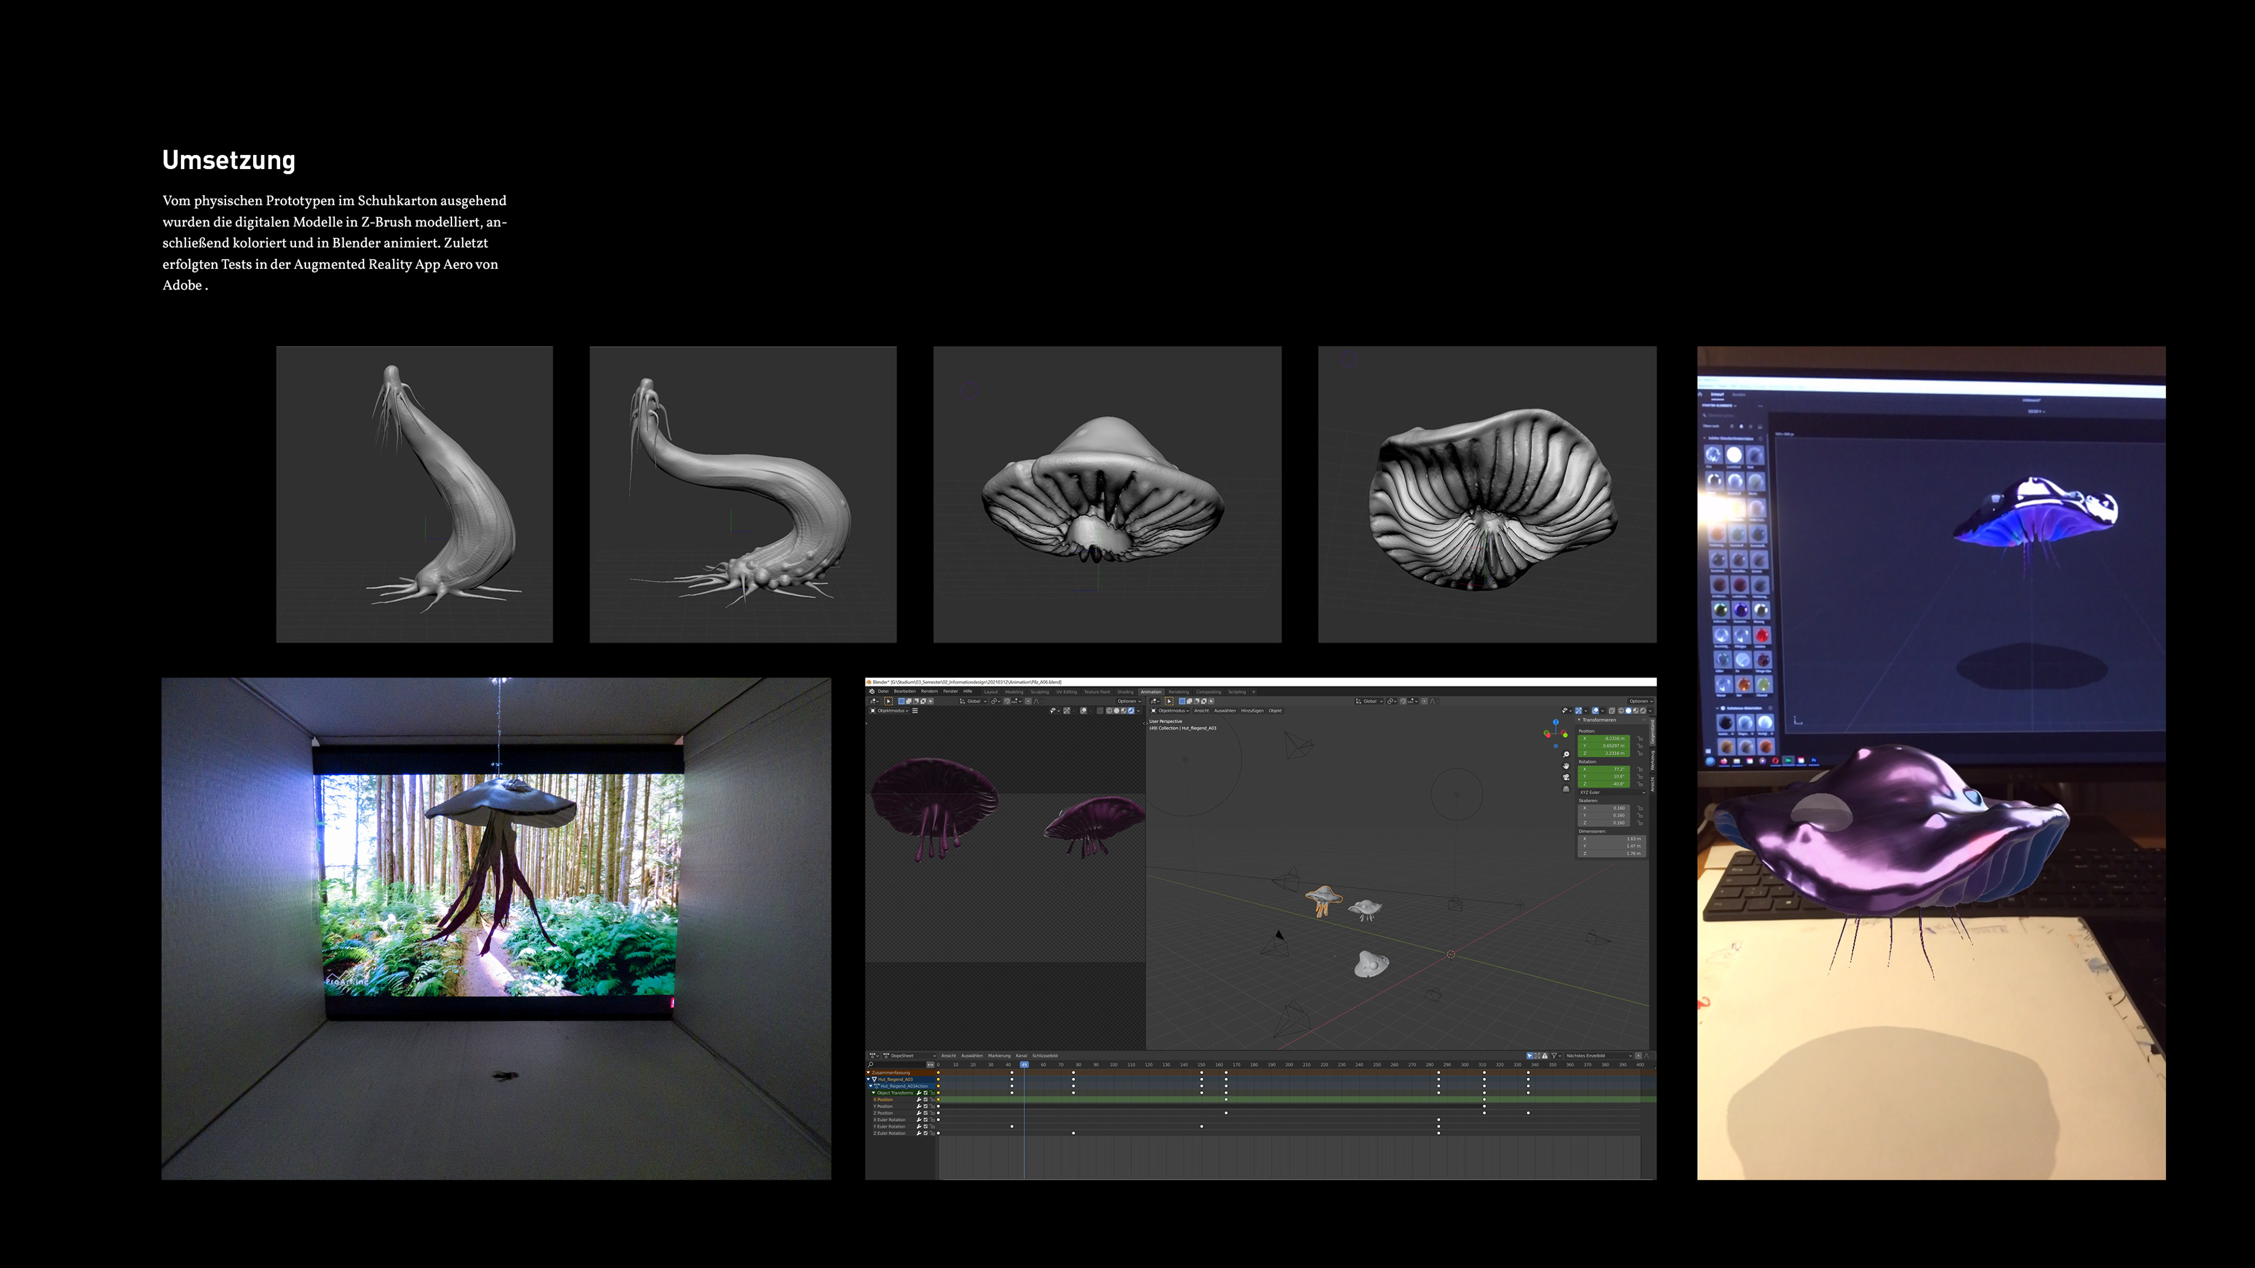Click the current frame marker 49 on the timeline
The height and width of the screenshot is (1268, 2255).
1024,1065
